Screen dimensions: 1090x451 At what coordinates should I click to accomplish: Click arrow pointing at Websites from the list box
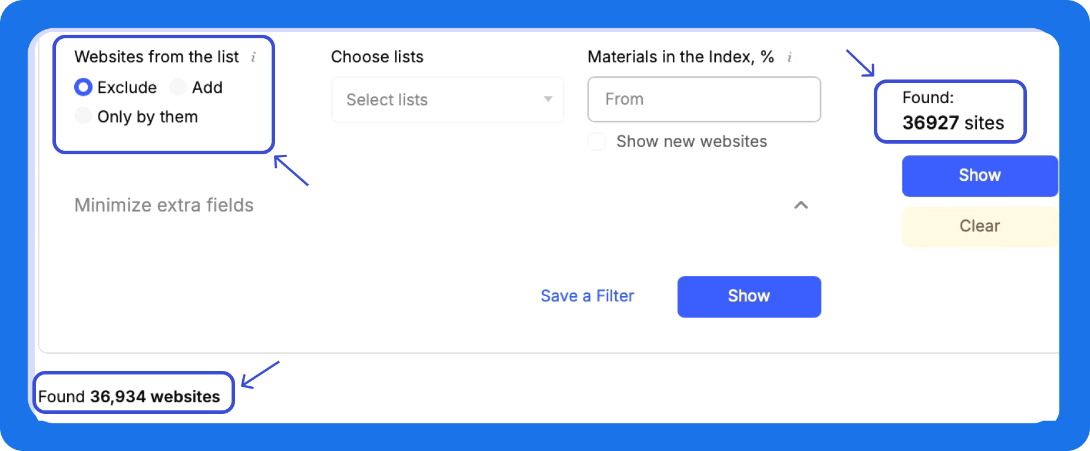tap(291, 170)
